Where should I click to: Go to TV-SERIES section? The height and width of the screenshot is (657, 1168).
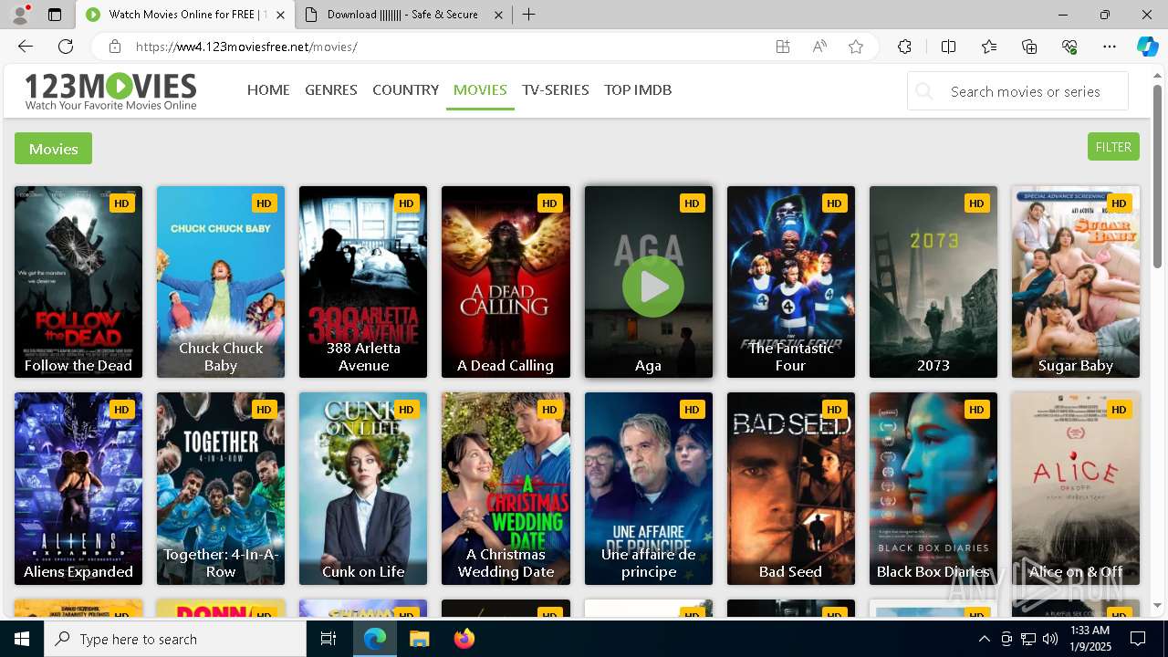click(x=556, y=89)
